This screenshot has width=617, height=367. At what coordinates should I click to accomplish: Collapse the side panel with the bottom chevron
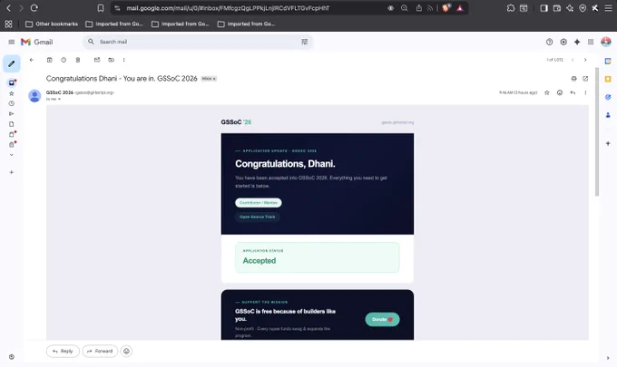click(x=608, y=358)
